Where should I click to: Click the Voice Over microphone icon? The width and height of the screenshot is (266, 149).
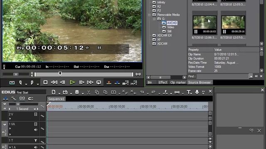pos(197,92)
